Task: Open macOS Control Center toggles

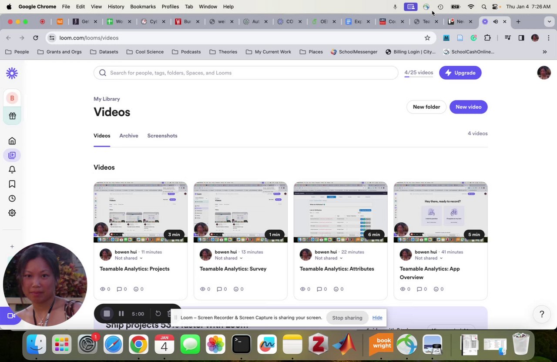Action: (495, 7)
